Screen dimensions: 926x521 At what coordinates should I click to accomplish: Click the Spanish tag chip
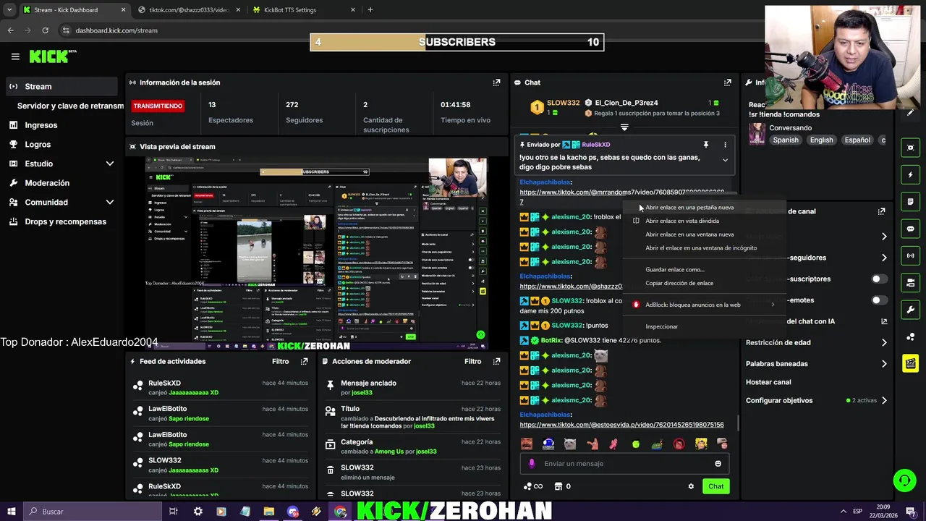coord(786,140)
